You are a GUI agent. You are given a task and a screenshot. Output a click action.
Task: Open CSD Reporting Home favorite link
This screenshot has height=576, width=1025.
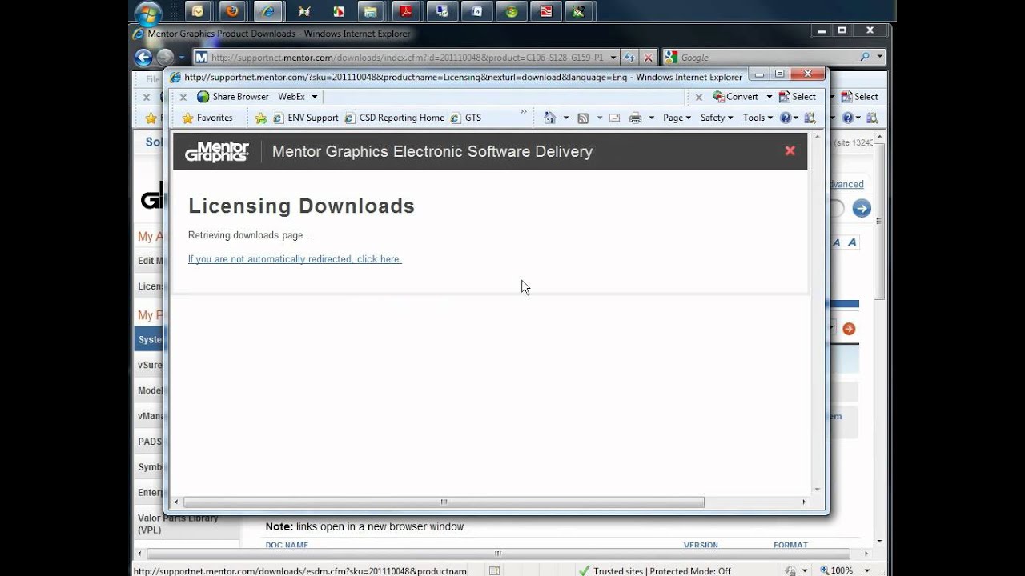[394, 118]
